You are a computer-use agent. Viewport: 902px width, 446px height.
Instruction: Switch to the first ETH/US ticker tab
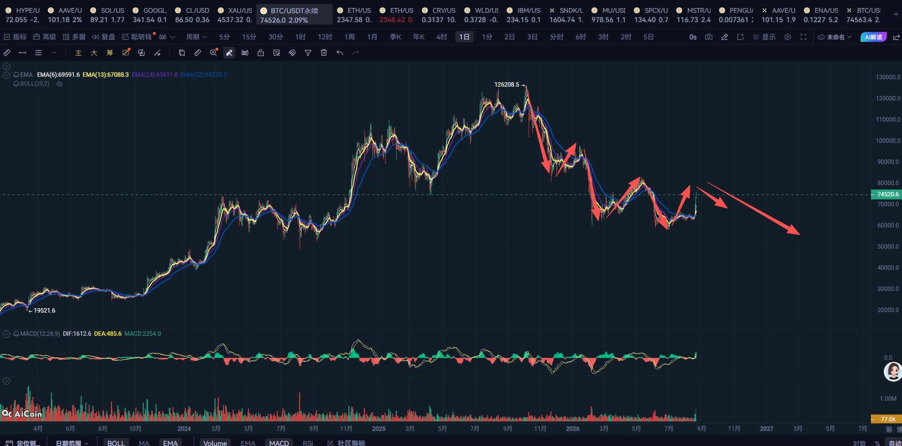click(x=354, y=15)
